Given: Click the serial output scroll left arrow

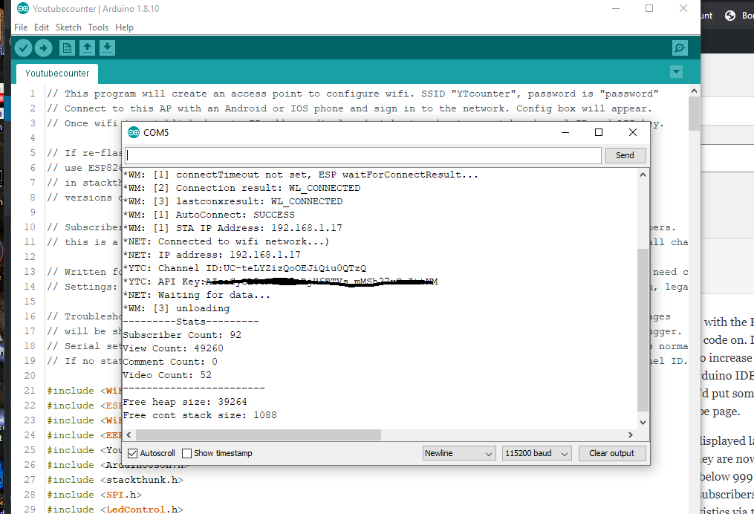Looking at the screenshot, I should point(129,435).
